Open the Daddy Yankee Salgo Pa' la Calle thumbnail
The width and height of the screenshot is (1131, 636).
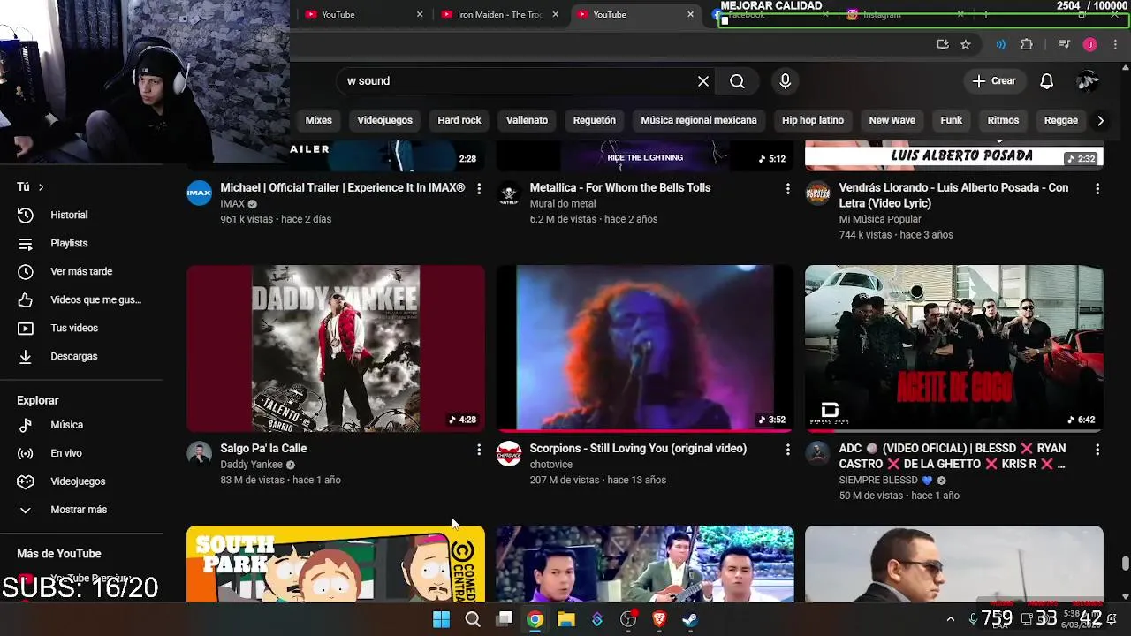[x=336, y=348]
